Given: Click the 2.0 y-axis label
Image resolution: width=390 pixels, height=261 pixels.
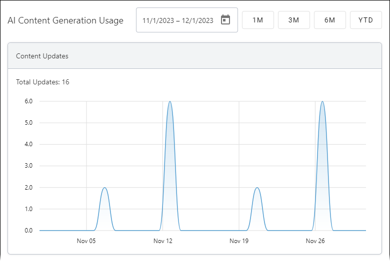Looking at the screenshot, I should pos(28,188).
